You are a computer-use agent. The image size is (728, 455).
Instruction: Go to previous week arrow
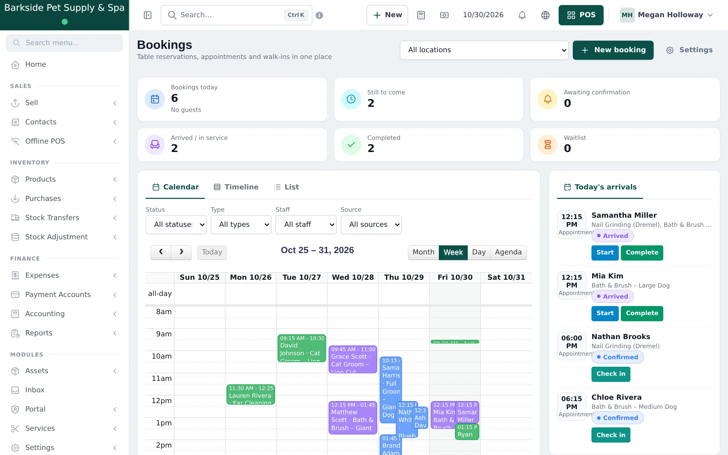(x=161, y=252)
